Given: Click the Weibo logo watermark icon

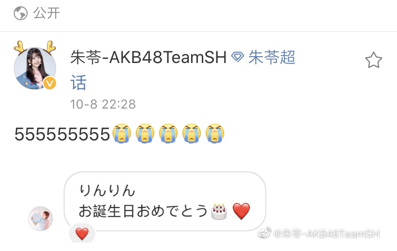Looking at the screenshot, I should click(264, 233).
